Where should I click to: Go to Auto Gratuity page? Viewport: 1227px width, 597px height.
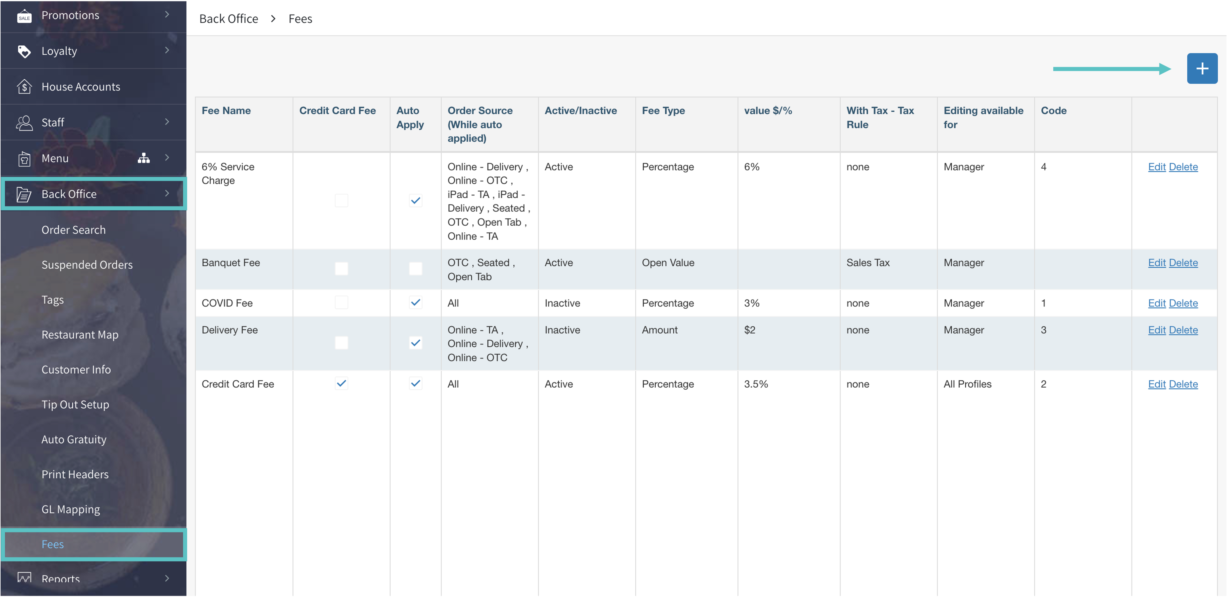(x=74, y=439)
